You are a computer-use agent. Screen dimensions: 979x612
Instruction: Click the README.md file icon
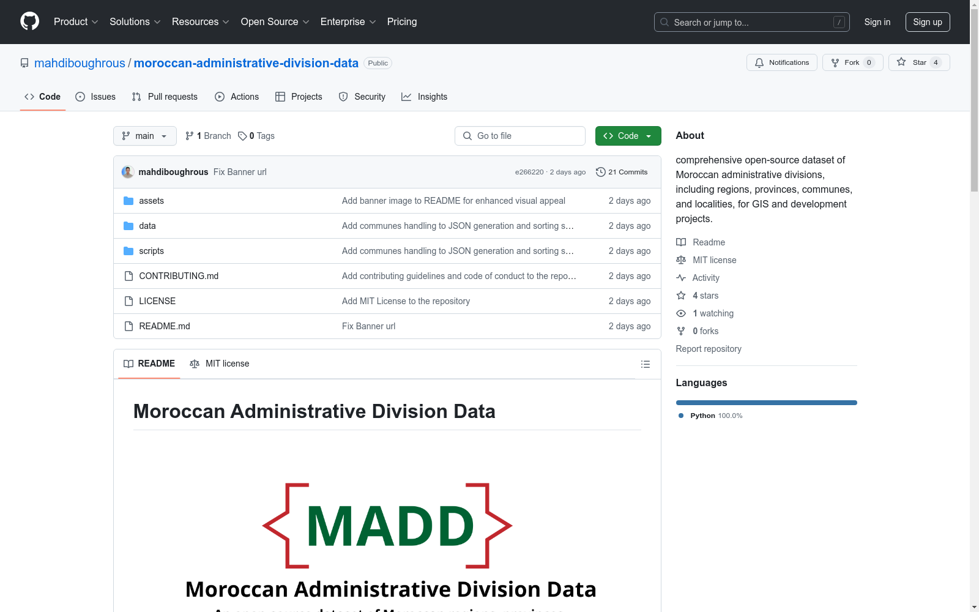coord(128,326)
